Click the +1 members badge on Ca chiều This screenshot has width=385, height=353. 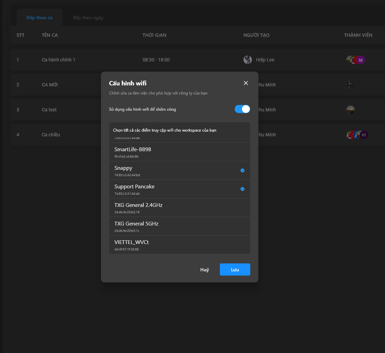364,135
